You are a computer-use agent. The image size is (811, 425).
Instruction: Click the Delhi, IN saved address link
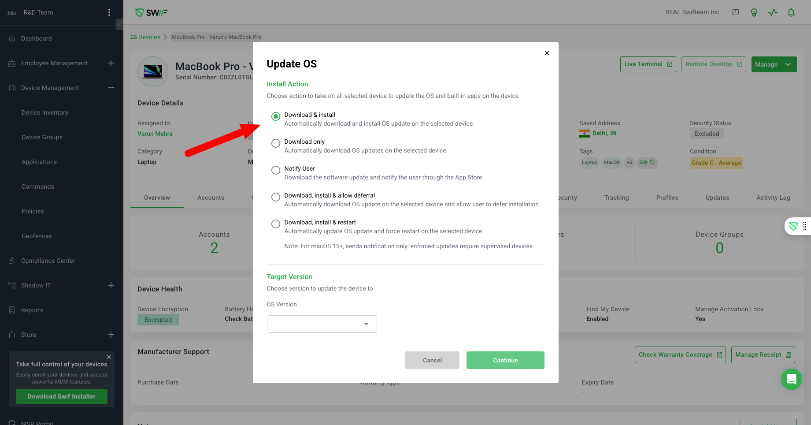pos(604,133)
